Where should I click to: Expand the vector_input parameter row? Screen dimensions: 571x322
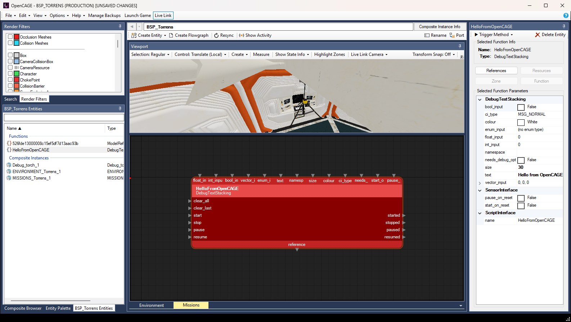tap(480, 183)
